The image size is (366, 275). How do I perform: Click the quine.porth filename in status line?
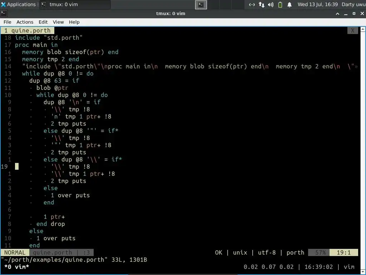pyautogui.click(x=52, y=252)
